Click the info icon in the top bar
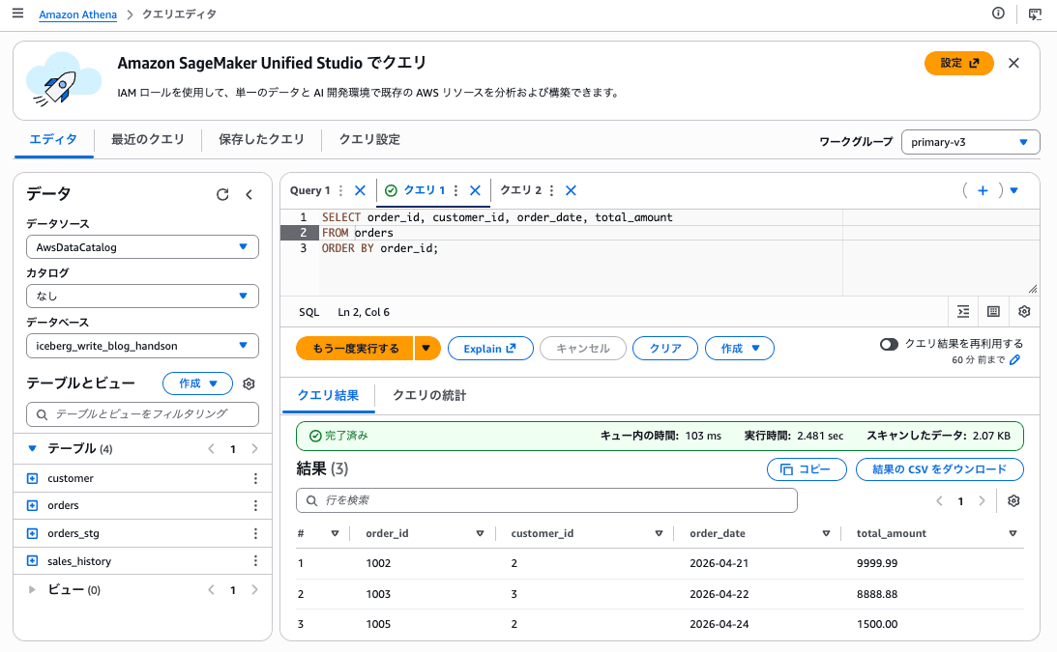 pyautogui.click(x=996, y=14)
